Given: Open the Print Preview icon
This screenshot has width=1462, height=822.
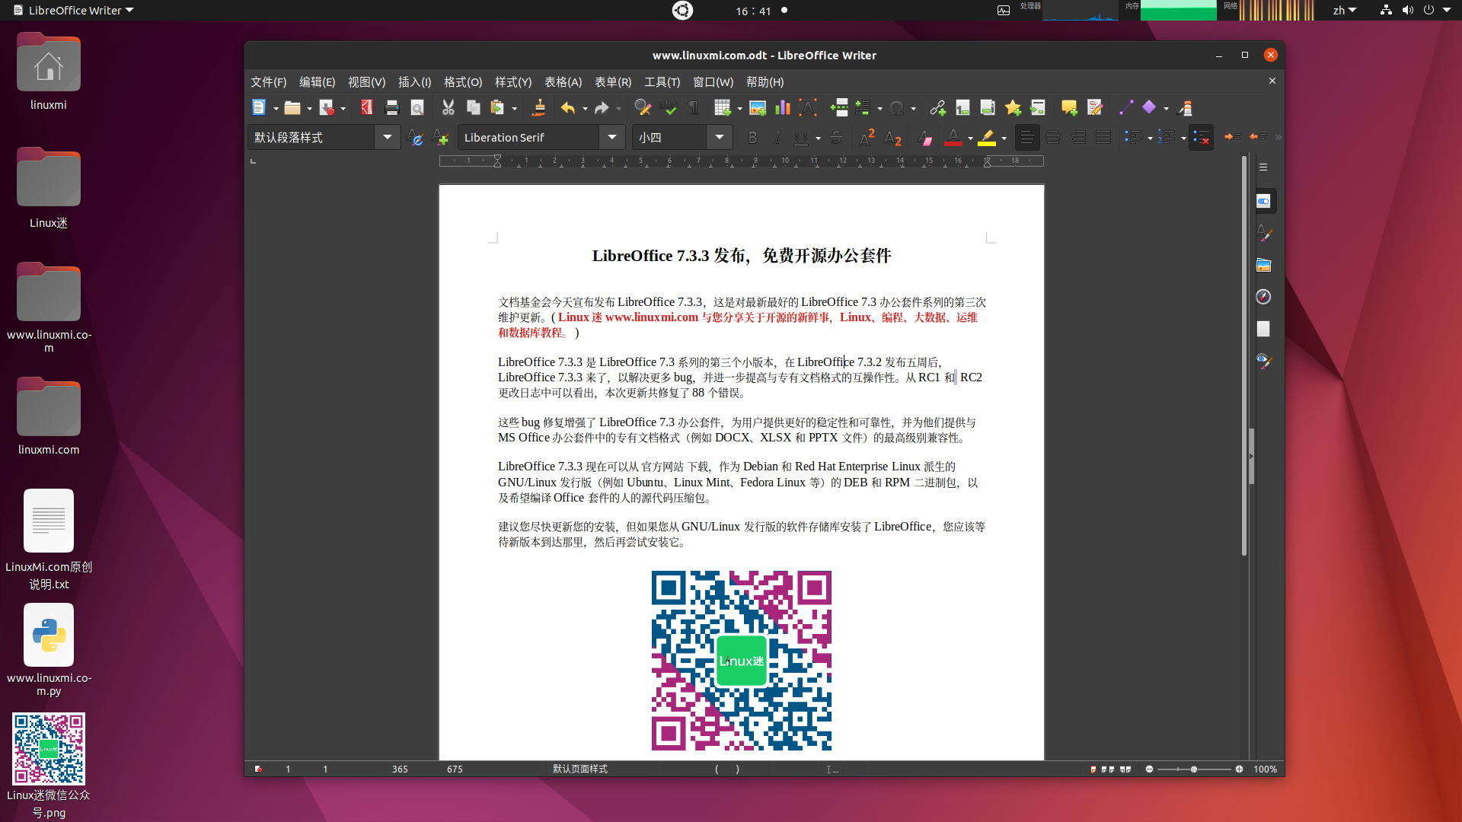Looking at the screenshot, I should 417,108.
